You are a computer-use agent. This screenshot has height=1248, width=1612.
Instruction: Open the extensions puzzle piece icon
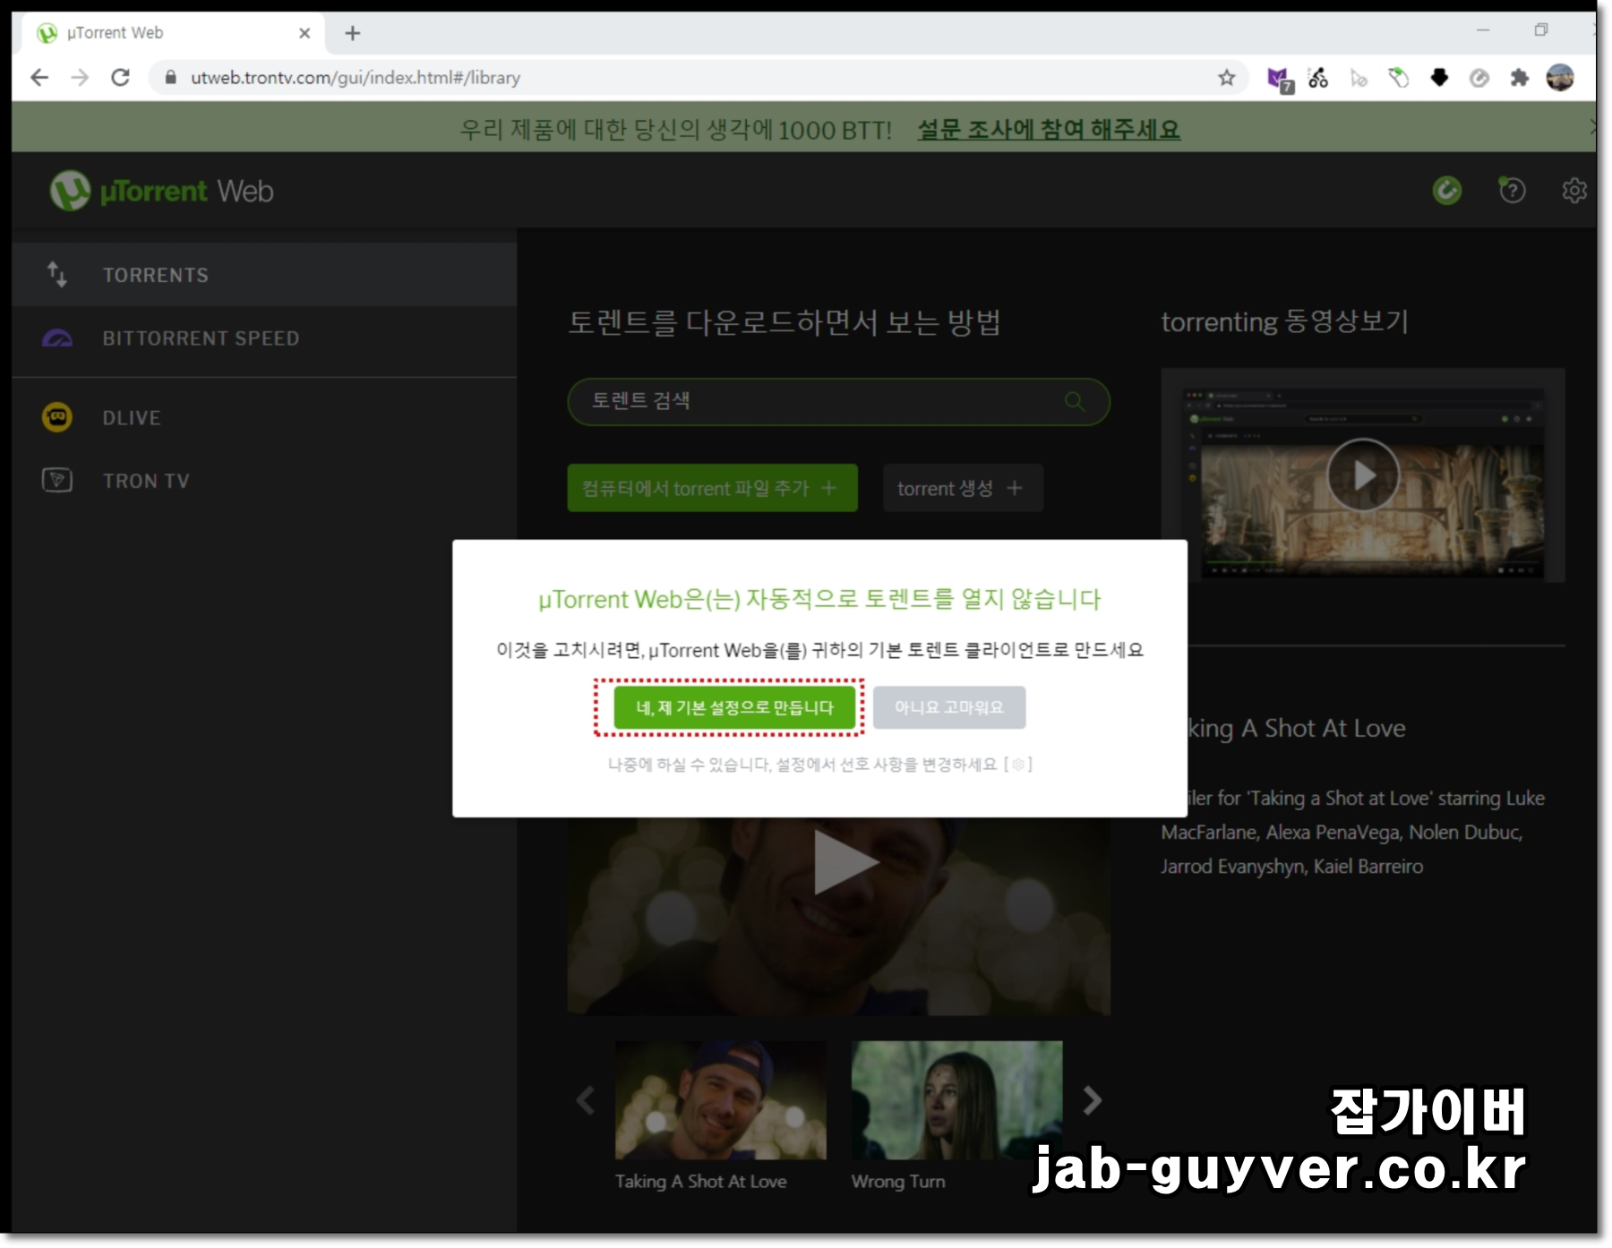point(1519,78)
